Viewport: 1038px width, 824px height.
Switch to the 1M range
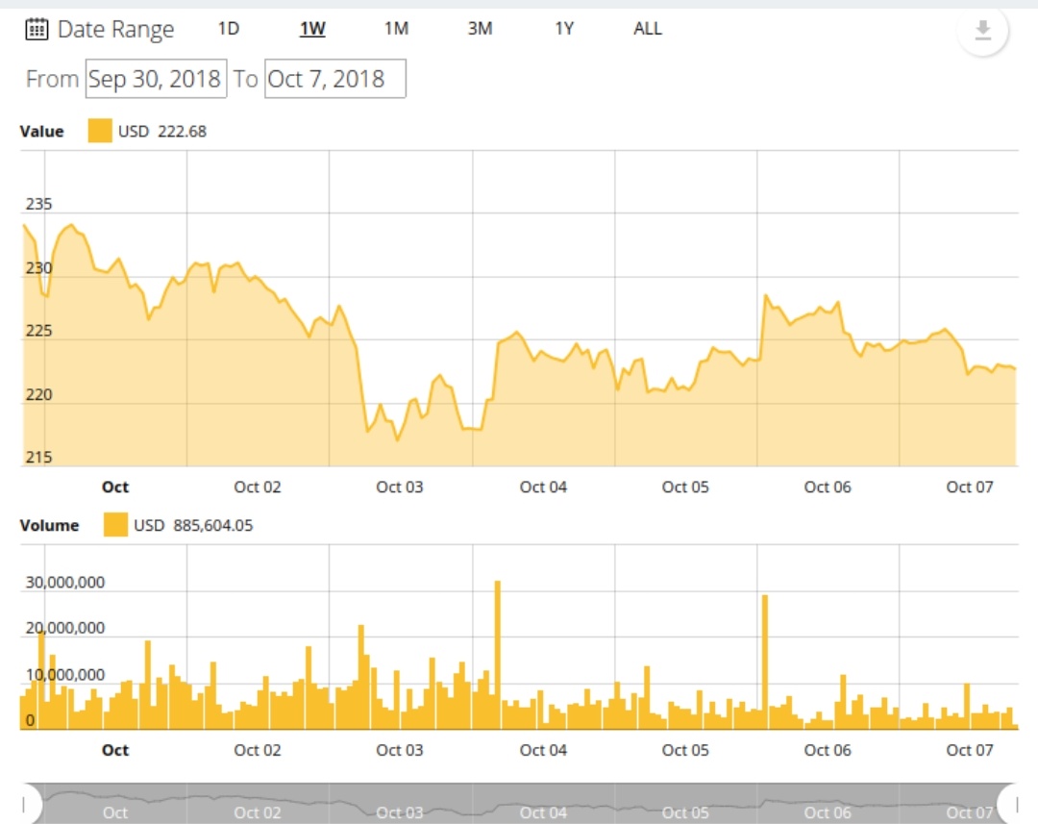click(x=396, y=29)
